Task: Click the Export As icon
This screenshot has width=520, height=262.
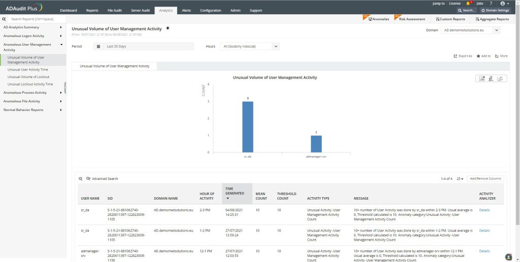Action: tap(456, 56)
